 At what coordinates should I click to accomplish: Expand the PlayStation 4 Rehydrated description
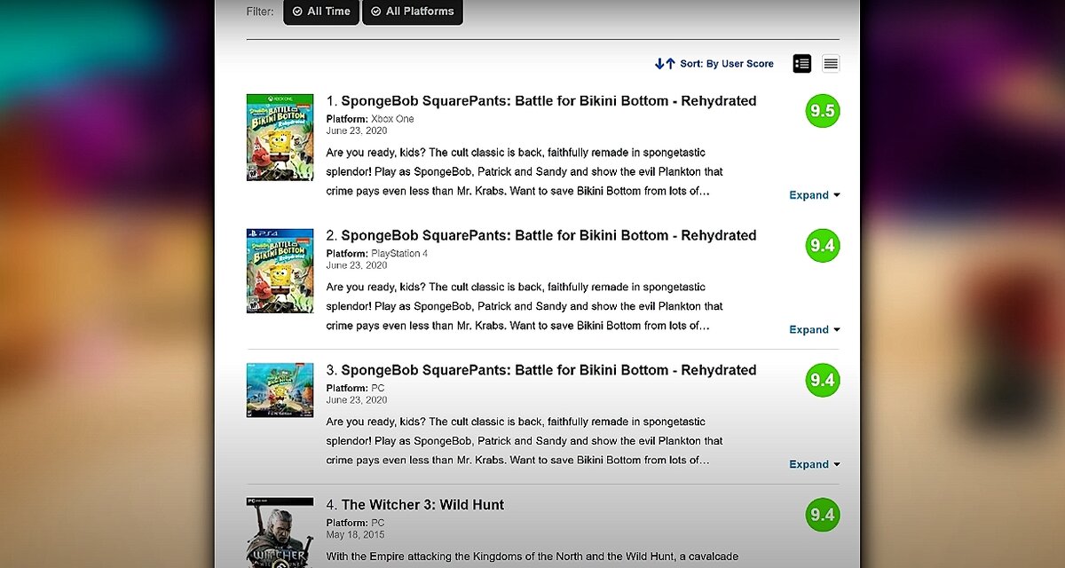(812, 329)
